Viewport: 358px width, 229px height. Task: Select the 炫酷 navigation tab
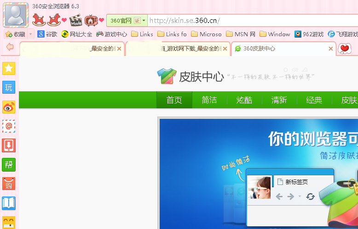pyautogui.click(x=244, y=100)
